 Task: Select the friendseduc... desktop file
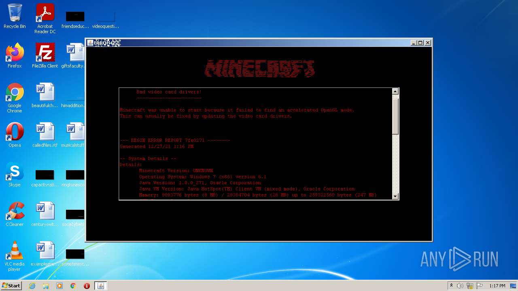coord(75,19)
